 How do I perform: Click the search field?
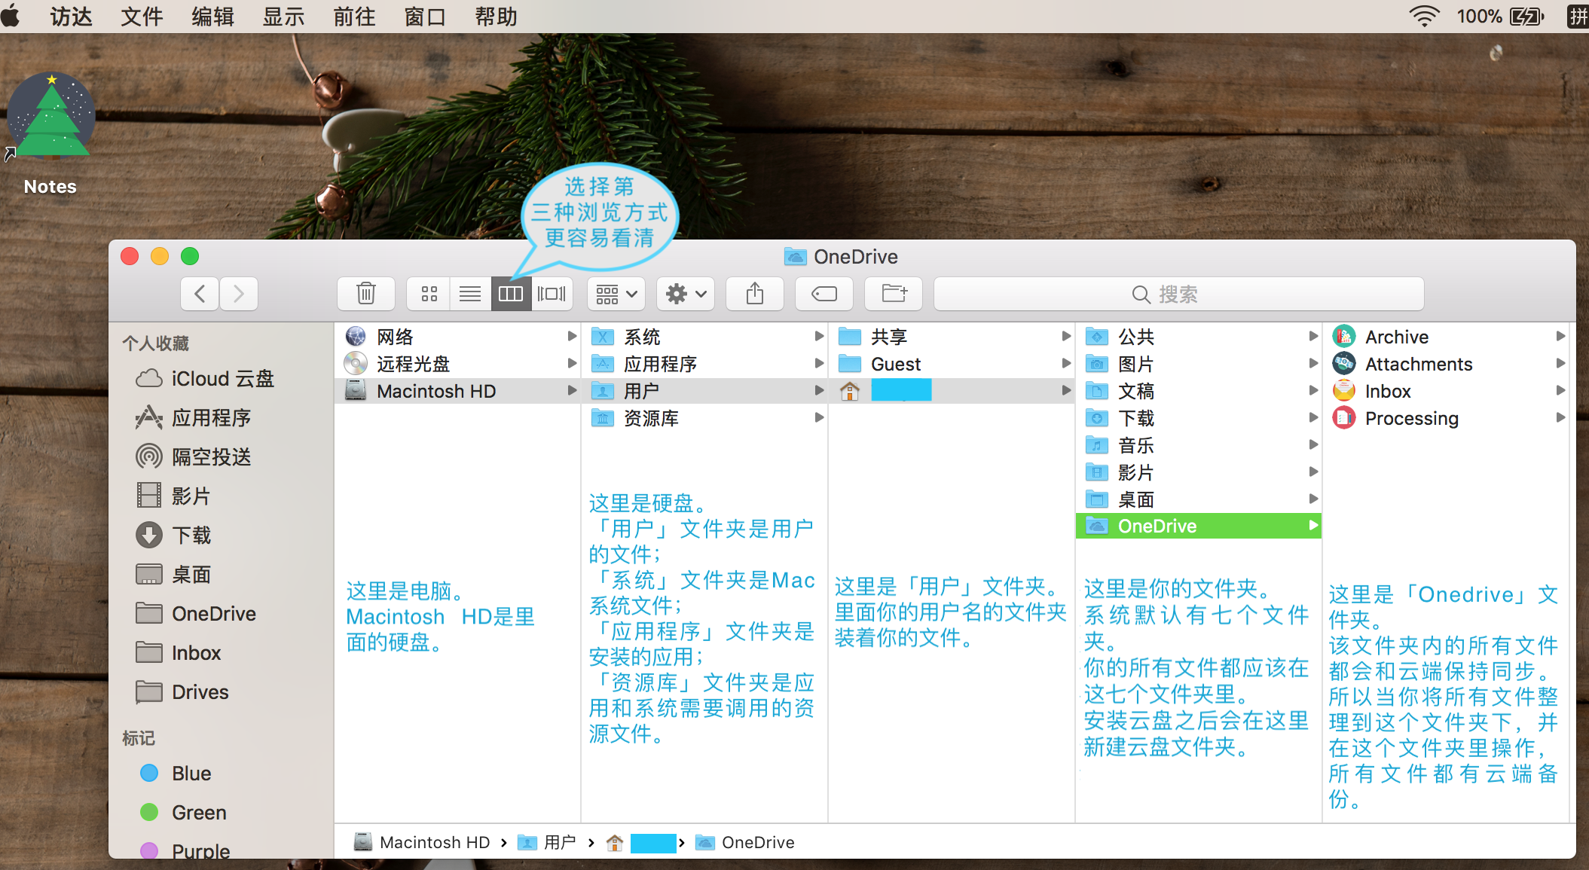pos(1178,294)
